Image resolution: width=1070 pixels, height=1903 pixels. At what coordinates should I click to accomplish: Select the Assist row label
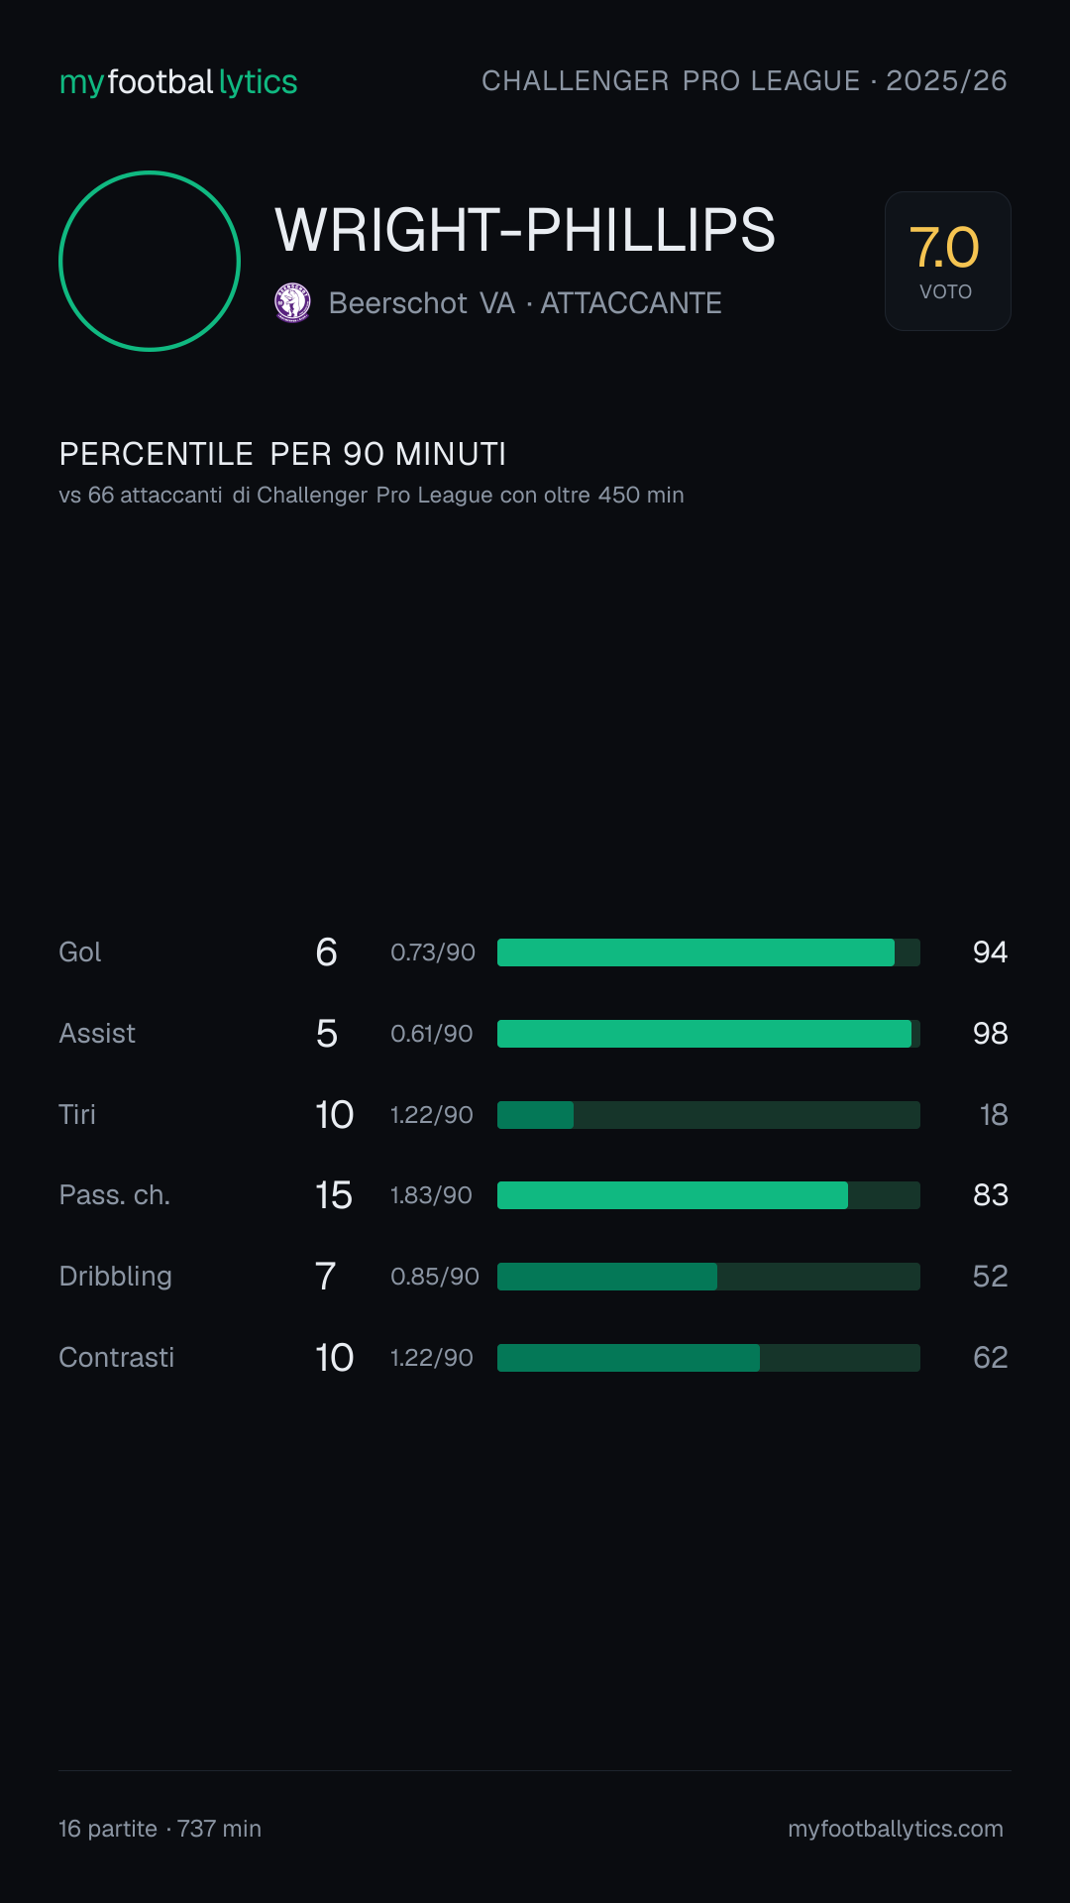pos(97,1034)
